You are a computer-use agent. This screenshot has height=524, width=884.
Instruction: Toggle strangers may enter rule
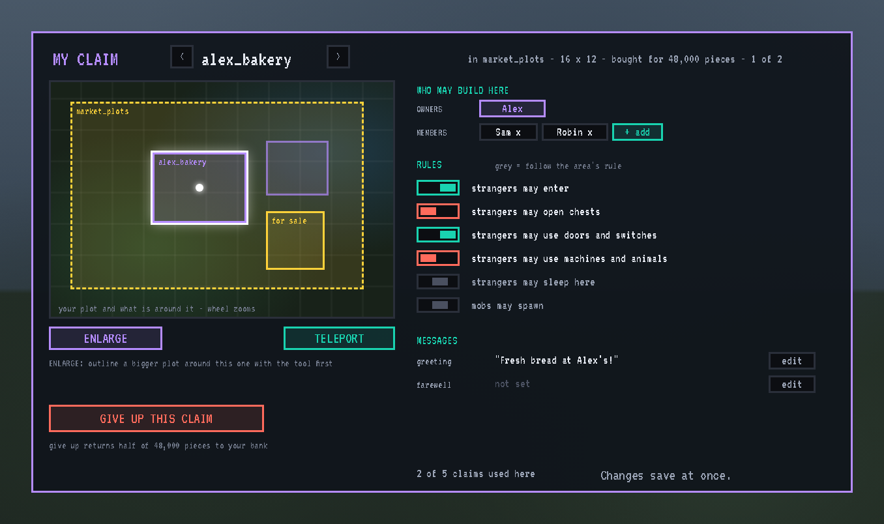(x=438, y=188)
